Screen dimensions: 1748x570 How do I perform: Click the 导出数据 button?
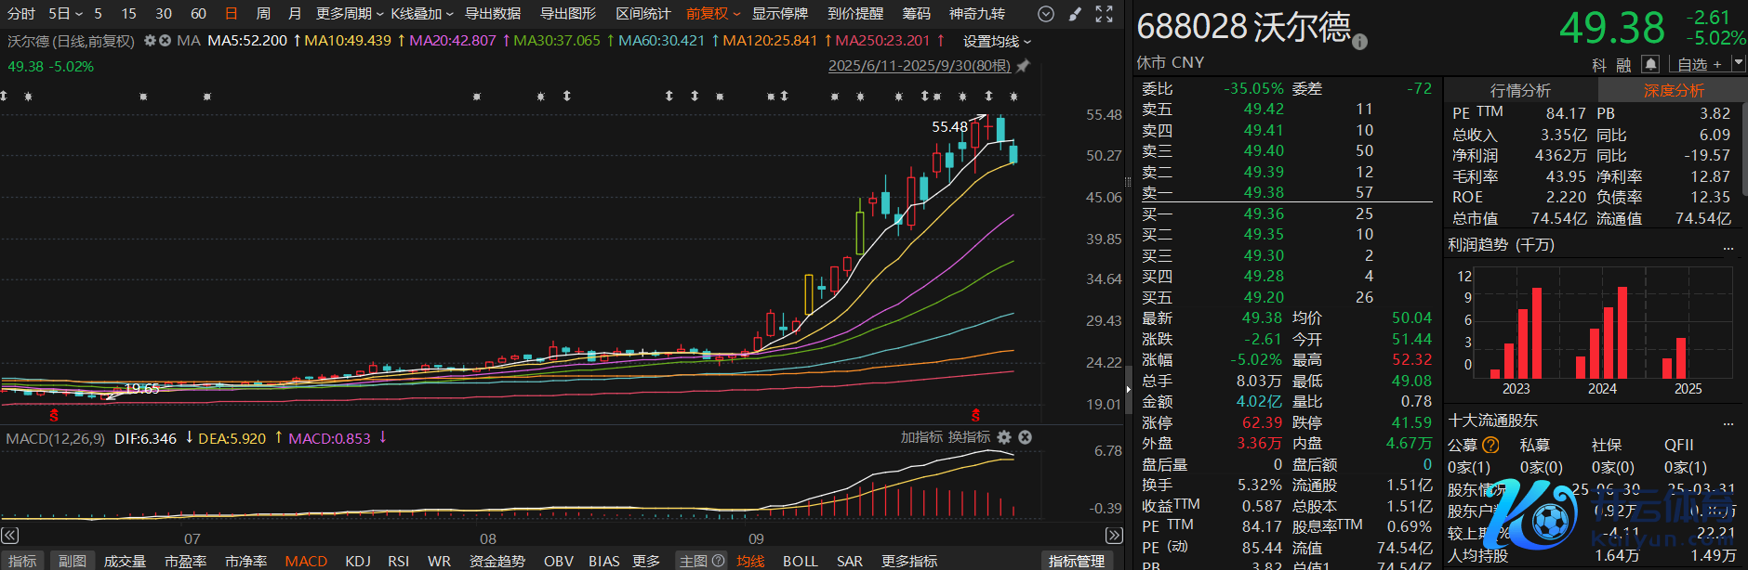click(x=493, y=14)
